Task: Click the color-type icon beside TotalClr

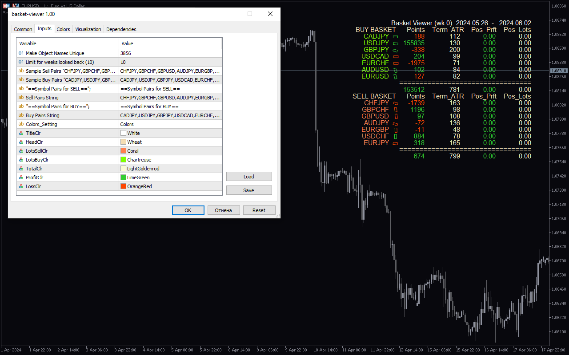Action: (x=21, y=169)
